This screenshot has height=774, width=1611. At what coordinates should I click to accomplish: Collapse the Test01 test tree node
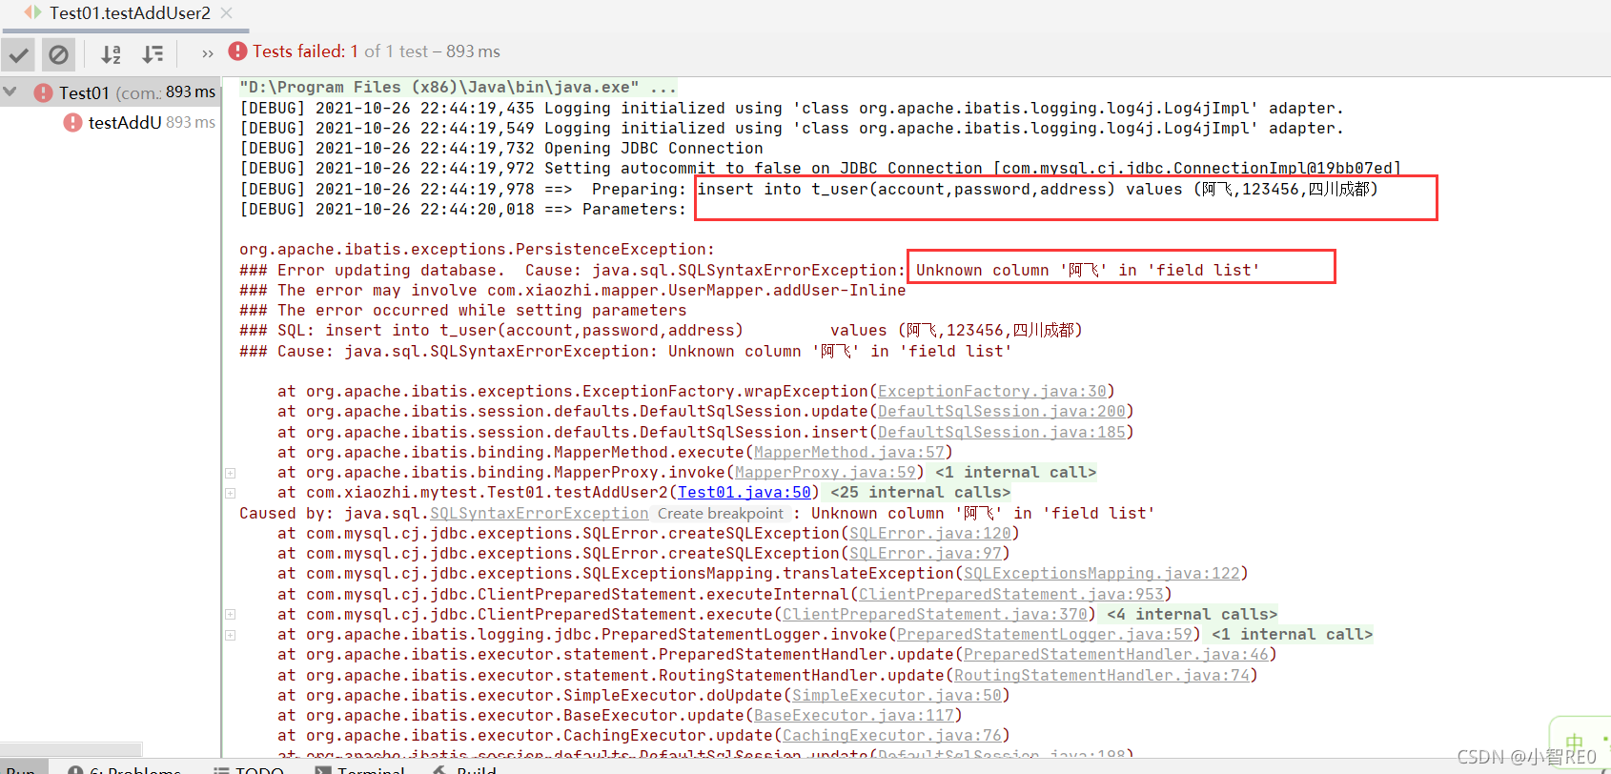tap(10, 92)
